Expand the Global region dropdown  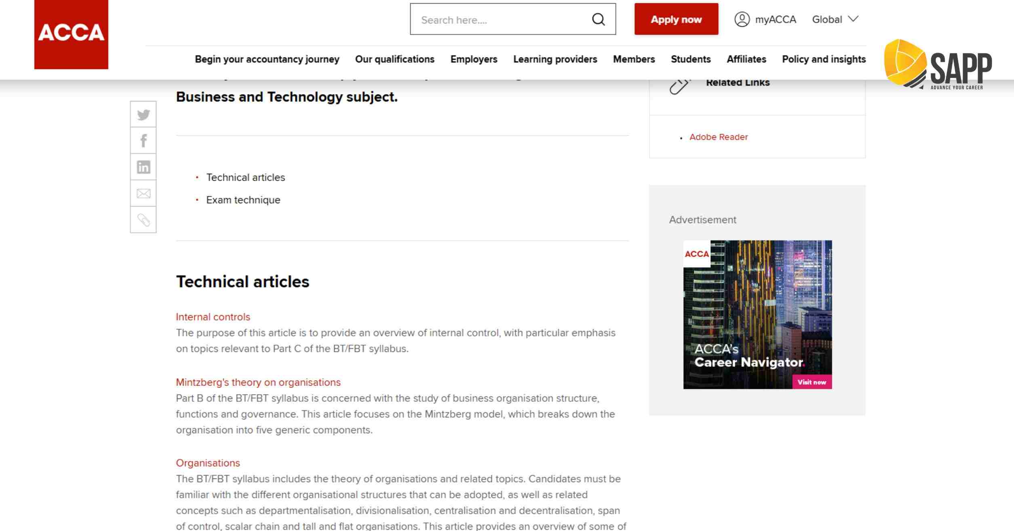pyautogui.click(x=835, y=19)
